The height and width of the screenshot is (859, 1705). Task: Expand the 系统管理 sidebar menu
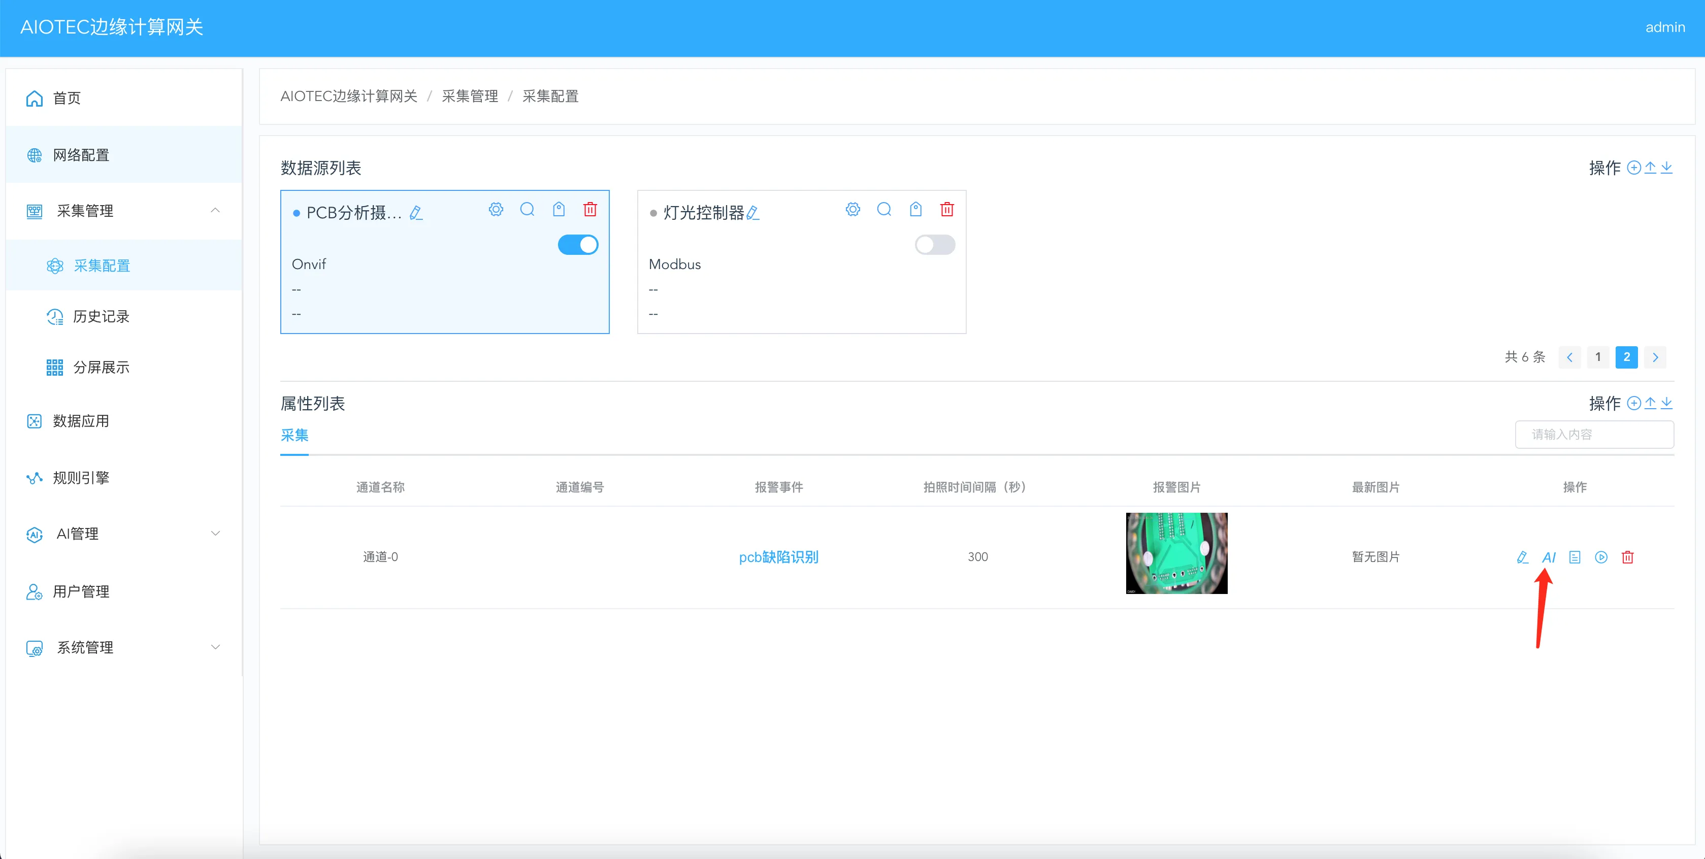click(215, 647)
